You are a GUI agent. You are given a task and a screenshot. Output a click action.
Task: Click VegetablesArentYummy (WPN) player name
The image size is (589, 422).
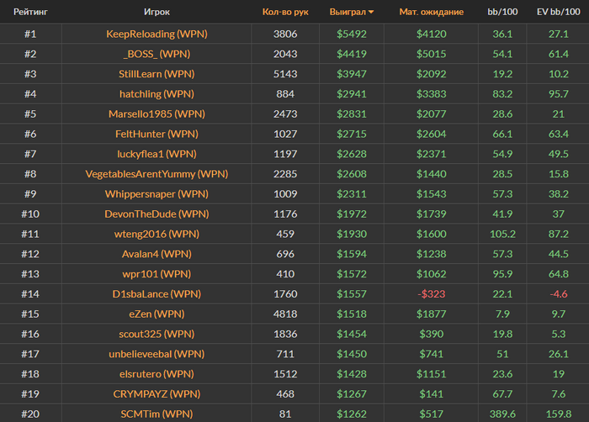coord(157,174)
